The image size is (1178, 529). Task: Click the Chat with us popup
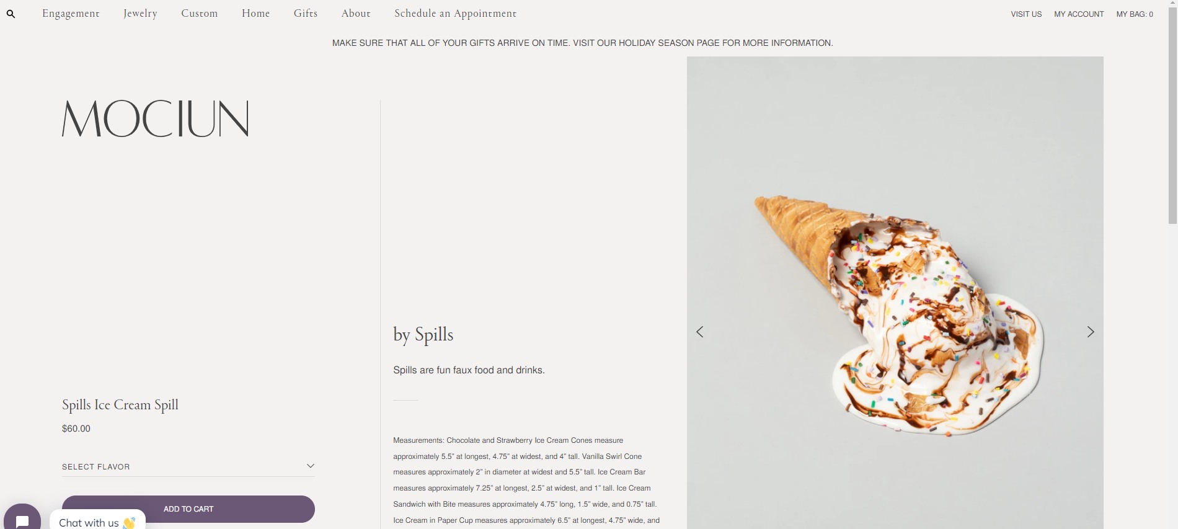point(97,520)
